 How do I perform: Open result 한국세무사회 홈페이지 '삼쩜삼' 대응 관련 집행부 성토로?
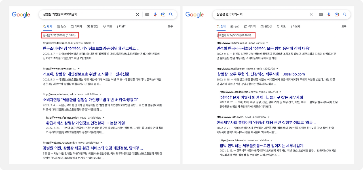coord(266,123)
